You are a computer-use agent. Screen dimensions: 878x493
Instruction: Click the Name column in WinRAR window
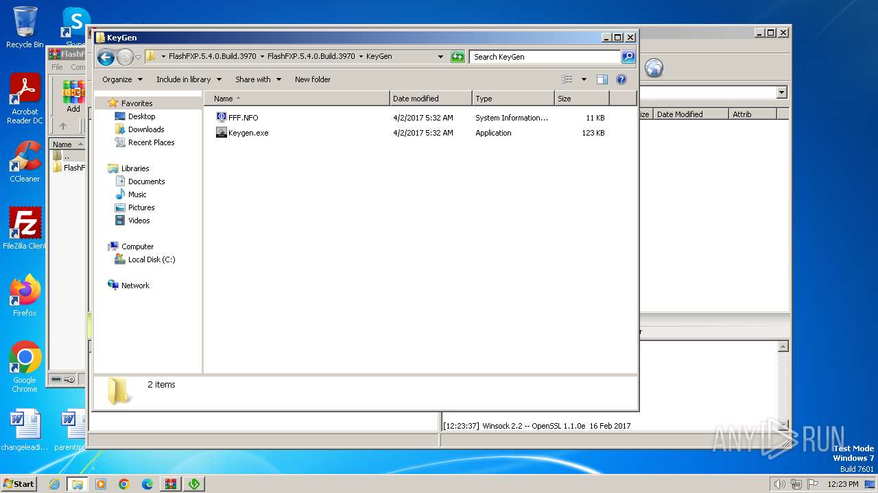(67, 144)
